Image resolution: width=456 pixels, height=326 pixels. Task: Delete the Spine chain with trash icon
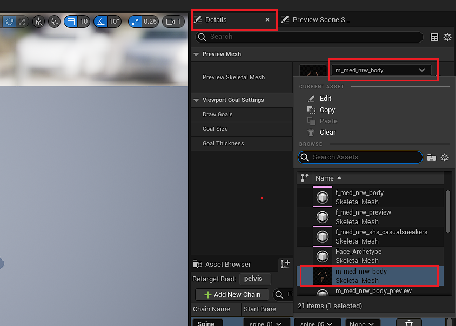(409, 323)
